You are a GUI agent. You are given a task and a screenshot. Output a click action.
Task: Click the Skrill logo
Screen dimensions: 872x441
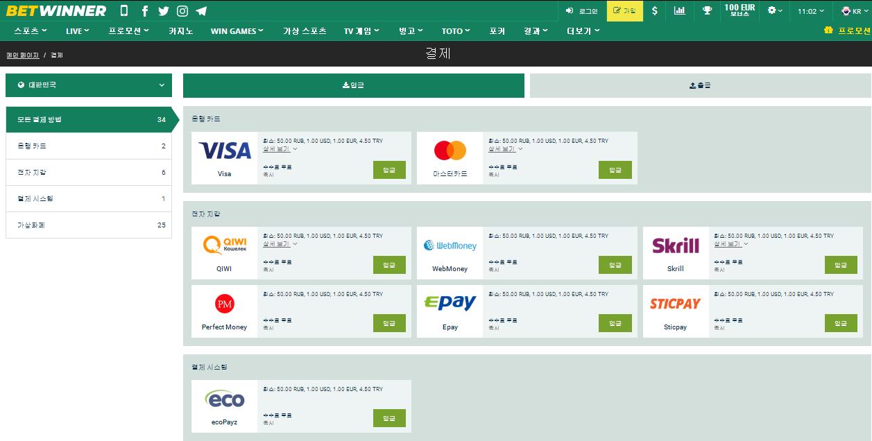pos(676,245)
